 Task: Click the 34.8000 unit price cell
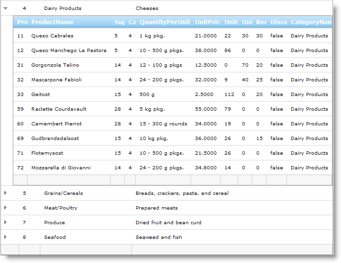tap(206, 167)
